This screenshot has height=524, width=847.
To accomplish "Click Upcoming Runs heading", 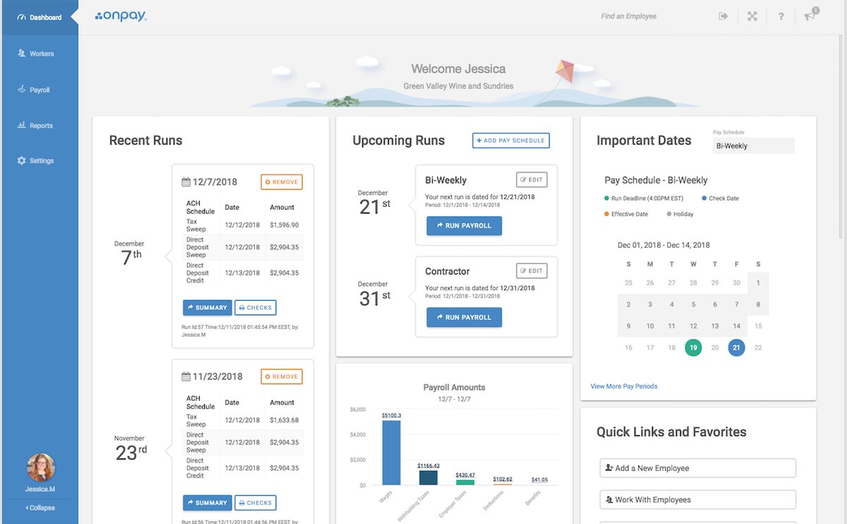I will (399, 141).
